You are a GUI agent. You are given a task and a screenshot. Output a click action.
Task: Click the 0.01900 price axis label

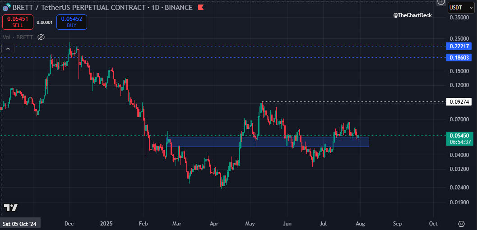coord(459,202)
